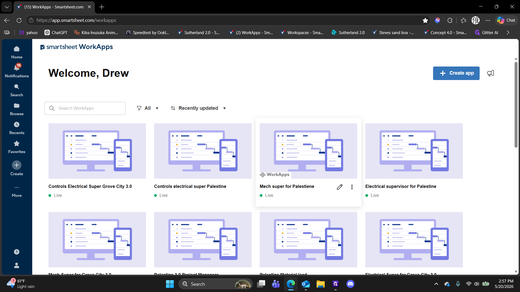
Task: Open the Glitter AI bookmark
Action: pyautogui.click(x=486, y=32)
